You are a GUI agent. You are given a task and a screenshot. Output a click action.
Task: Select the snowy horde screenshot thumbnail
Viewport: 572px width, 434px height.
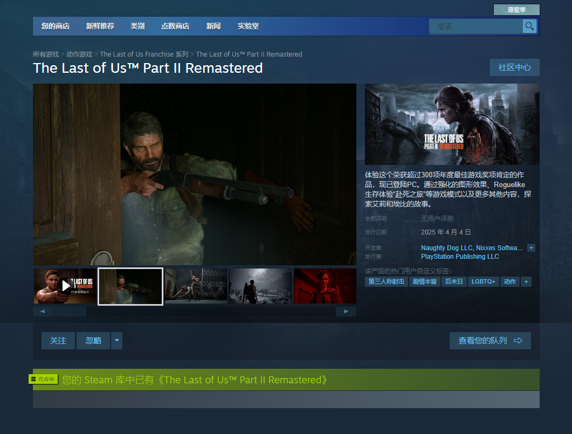pyautogui.click(x=260, y=286)
